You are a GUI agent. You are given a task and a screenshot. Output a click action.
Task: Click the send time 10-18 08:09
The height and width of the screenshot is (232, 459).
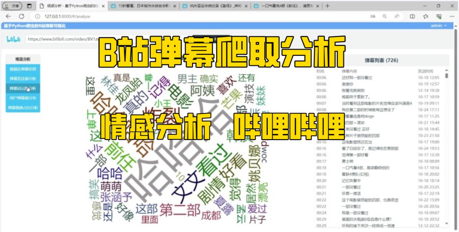428,161
